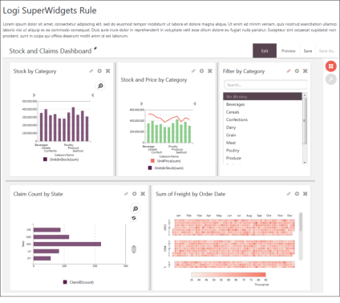340x303 pixels.
Task: Click refresh icon in Claim Count by State
Action: coord(134,218)
